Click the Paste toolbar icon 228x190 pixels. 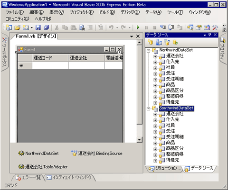click(x=73, y=27)
